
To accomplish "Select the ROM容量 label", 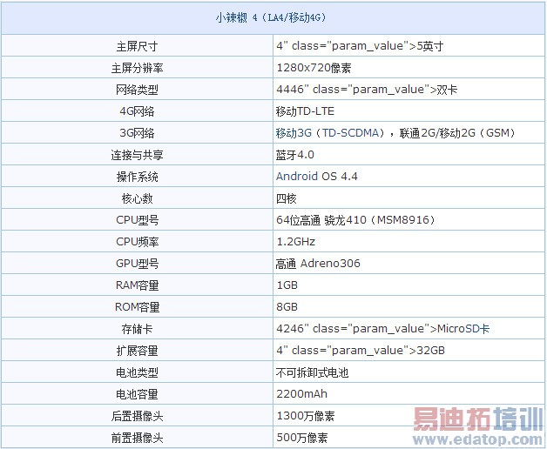I will coord(137,307).
